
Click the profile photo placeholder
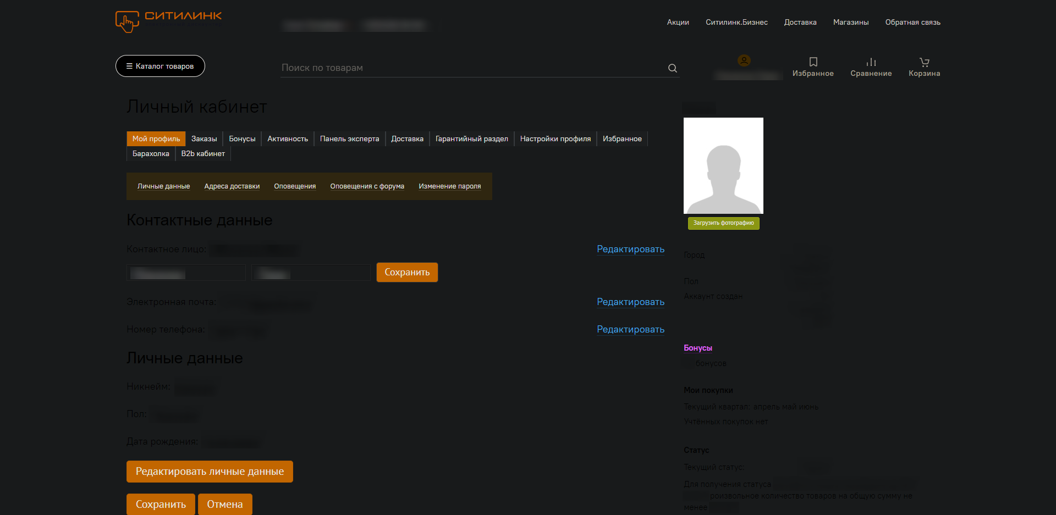pos(723,165)
